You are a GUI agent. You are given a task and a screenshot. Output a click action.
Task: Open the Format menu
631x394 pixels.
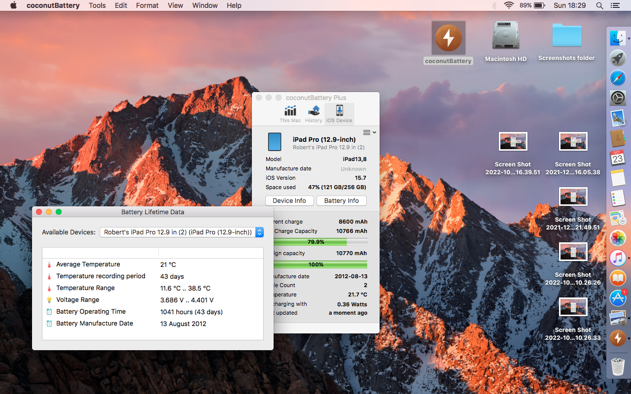pyautogui.click(x=147, y=5)
